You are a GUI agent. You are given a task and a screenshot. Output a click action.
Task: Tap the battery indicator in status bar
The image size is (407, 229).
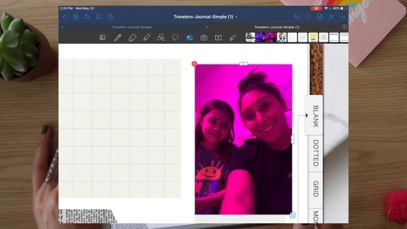click(x=340, y=8)
